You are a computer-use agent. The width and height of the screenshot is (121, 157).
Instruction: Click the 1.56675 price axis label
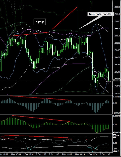(117, 7)
